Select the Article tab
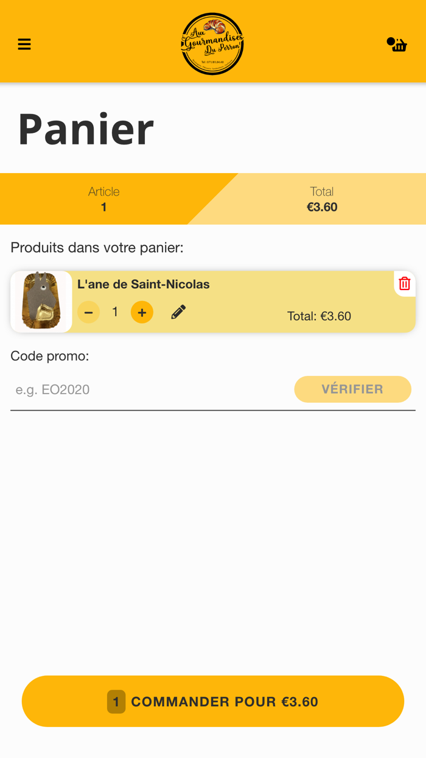This screenshot has width=426, height=758. coord(103,199)
